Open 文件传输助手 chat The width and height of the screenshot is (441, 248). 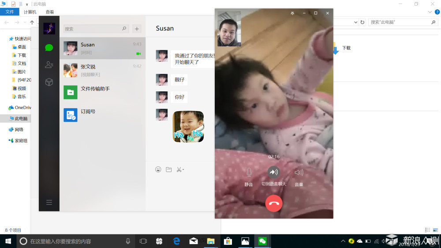(102, 92)
